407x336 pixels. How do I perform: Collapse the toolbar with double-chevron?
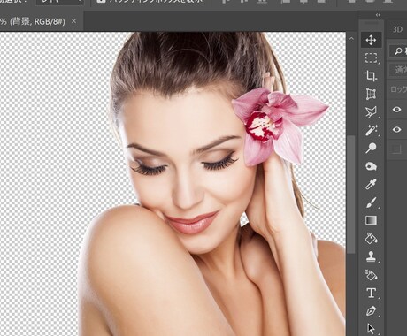click(x=378, y=15)
